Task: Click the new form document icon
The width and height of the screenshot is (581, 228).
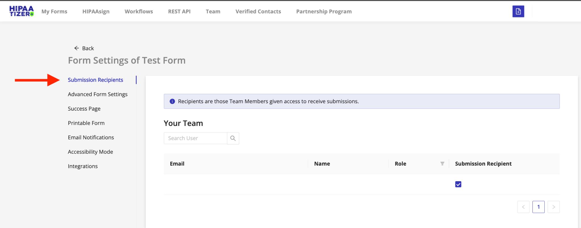Action: [x=518, y=11]
